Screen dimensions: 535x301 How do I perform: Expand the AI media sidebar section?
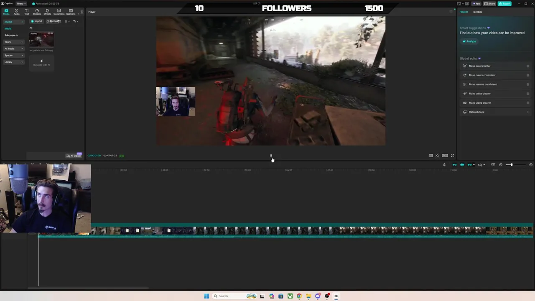pos(14,48)
